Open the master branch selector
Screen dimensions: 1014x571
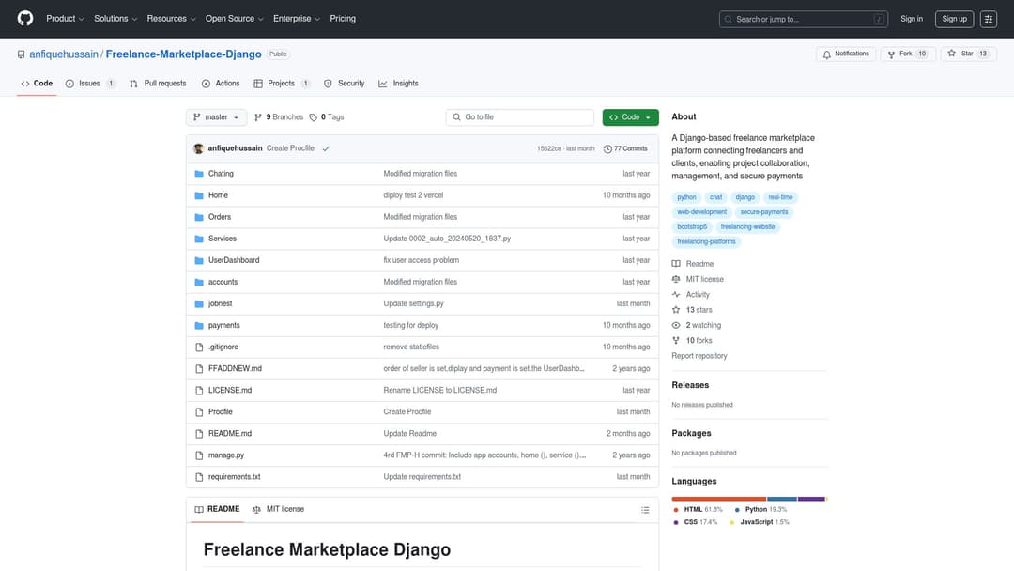tap(216, 117)
